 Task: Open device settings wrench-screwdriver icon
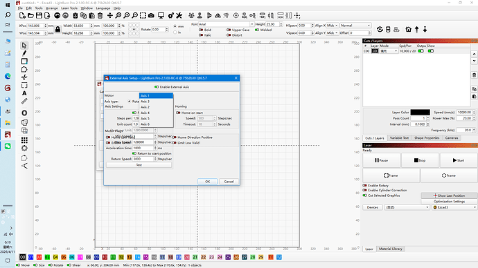click(x=179, y=15)
